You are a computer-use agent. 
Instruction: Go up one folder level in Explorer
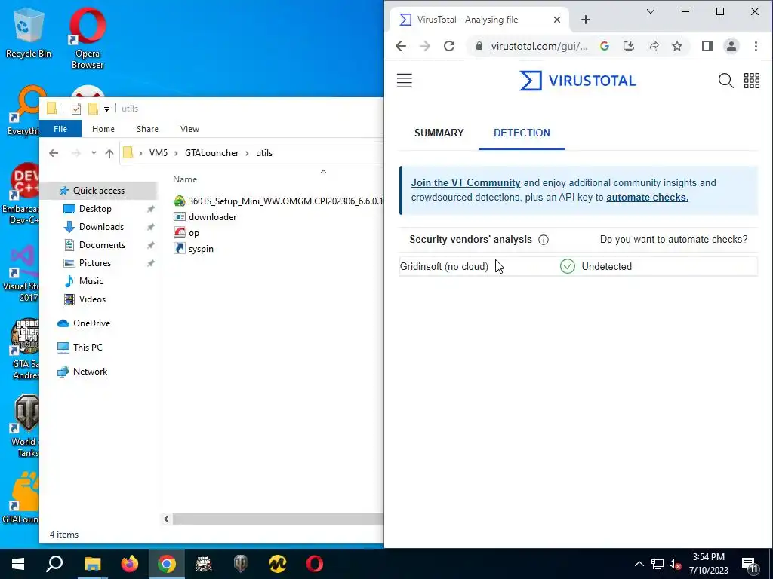[x=109, y=153]
